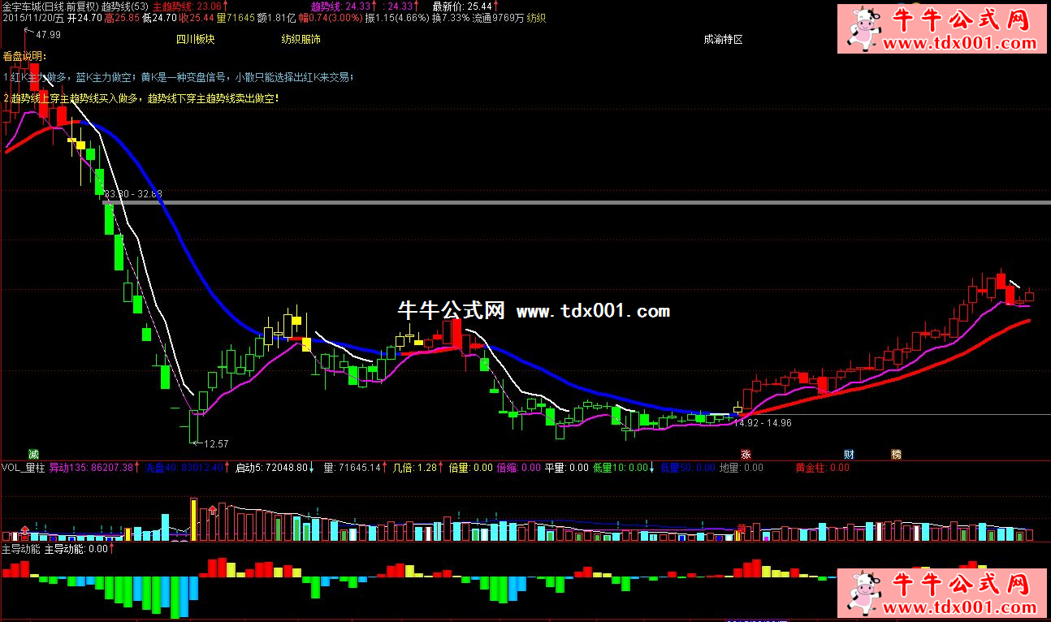Open the 四川板块 sector label

(195, 39)
